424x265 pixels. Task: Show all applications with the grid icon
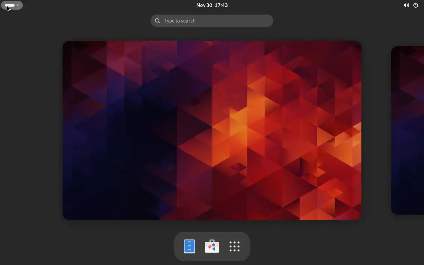tap(235, 246)
